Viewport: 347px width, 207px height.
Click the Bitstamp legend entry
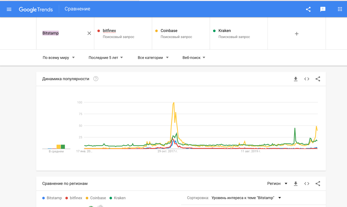coord(52,198)
